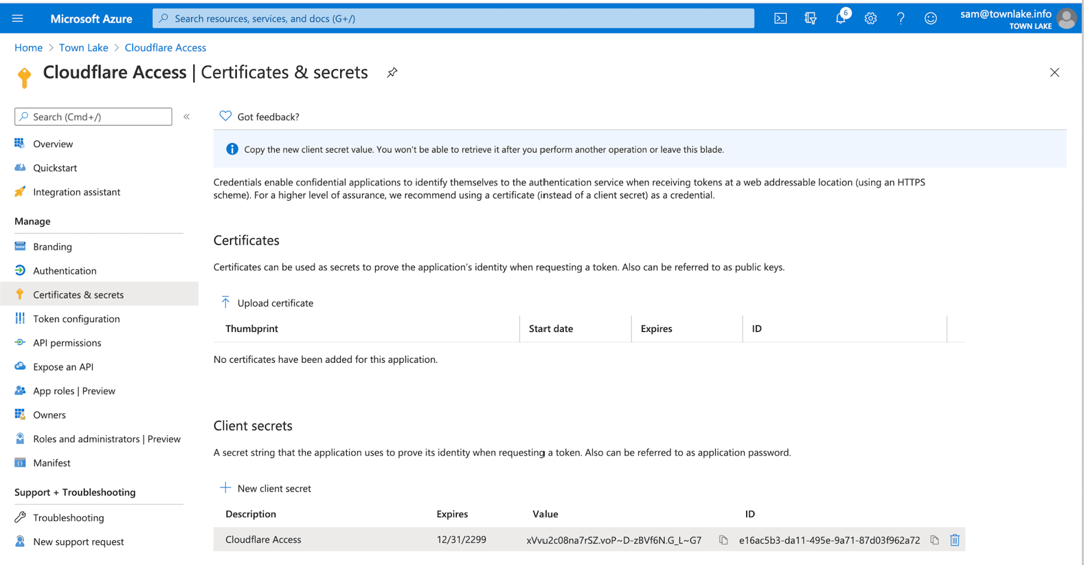1084x565 pixels.
Task: Open App roles | Preview
Action: coord(74,391)
